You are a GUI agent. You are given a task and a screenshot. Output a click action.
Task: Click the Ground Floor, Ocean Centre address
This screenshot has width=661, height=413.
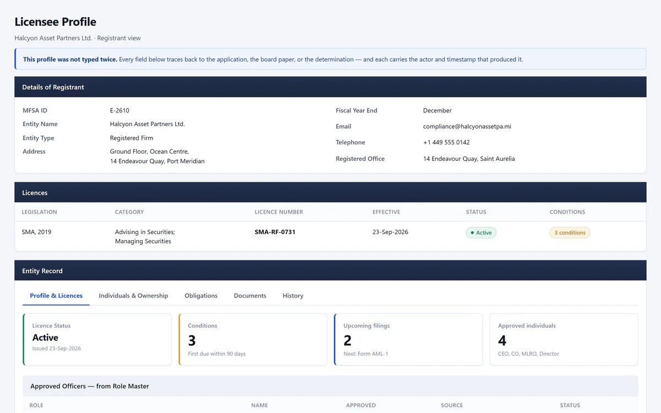pyautogui.click(x=157, y=156)
